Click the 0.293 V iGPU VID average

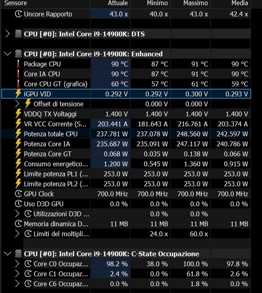[x=237, y=94]
